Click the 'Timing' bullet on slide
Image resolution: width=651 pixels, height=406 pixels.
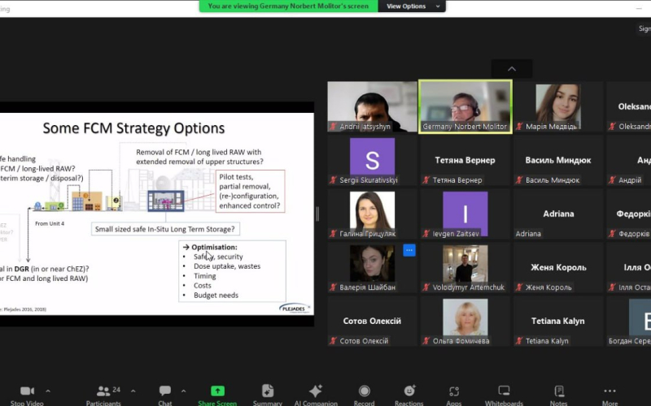click(205, 276)
